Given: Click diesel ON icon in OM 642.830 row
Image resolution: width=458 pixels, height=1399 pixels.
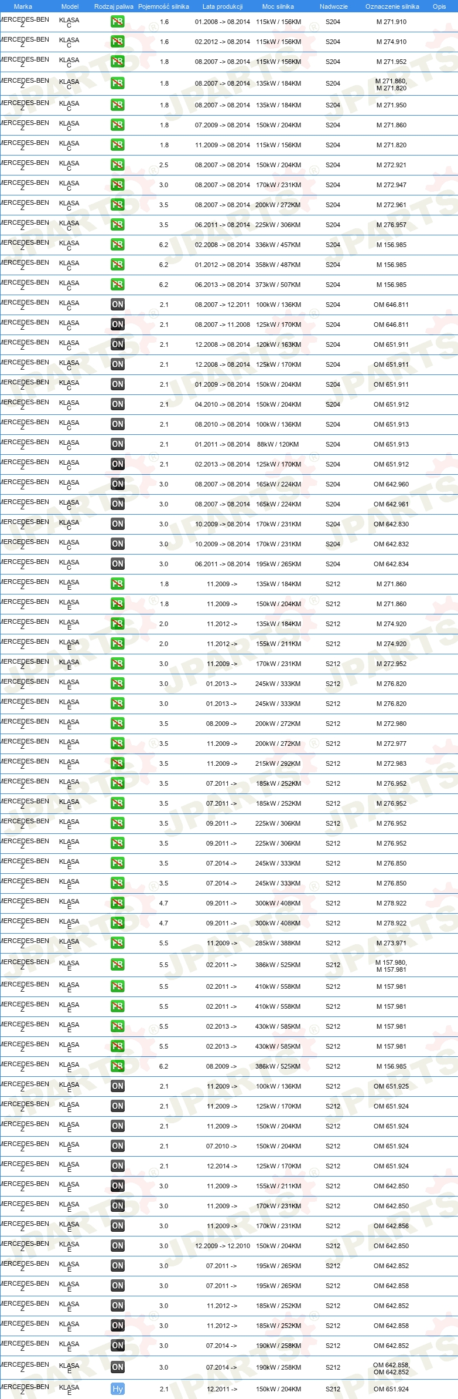Looking at the screenshot, I should coord(118,524).
